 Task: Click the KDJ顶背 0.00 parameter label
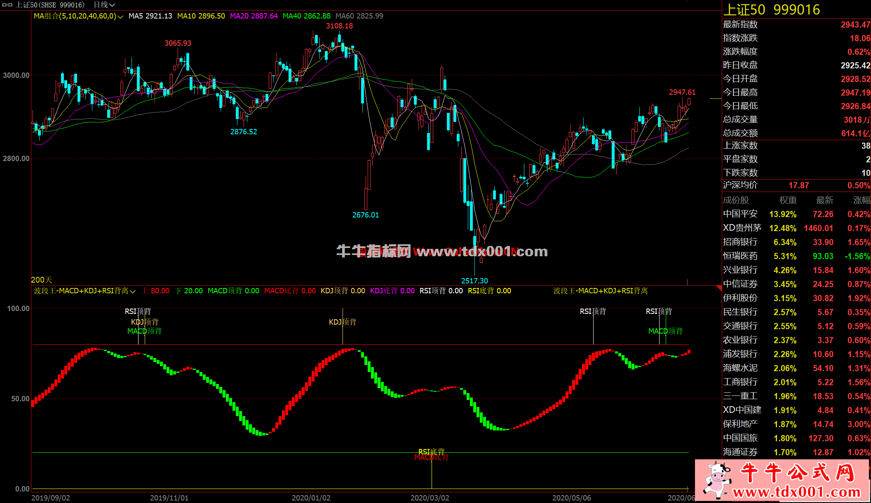343,291
